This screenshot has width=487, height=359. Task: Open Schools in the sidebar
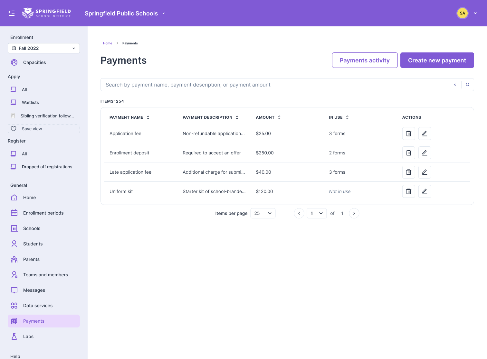coord(44,228)
